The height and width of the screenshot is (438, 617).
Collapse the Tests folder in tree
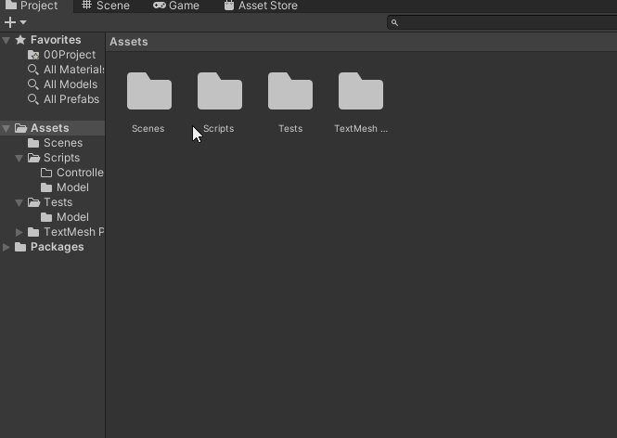19,202
